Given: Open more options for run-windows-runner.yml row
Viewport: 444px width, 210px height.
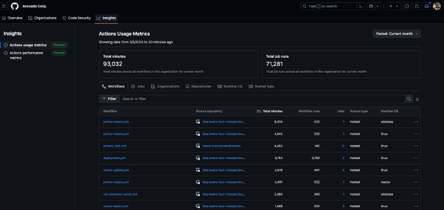Looking at the screenshot, I should [416, 194].
